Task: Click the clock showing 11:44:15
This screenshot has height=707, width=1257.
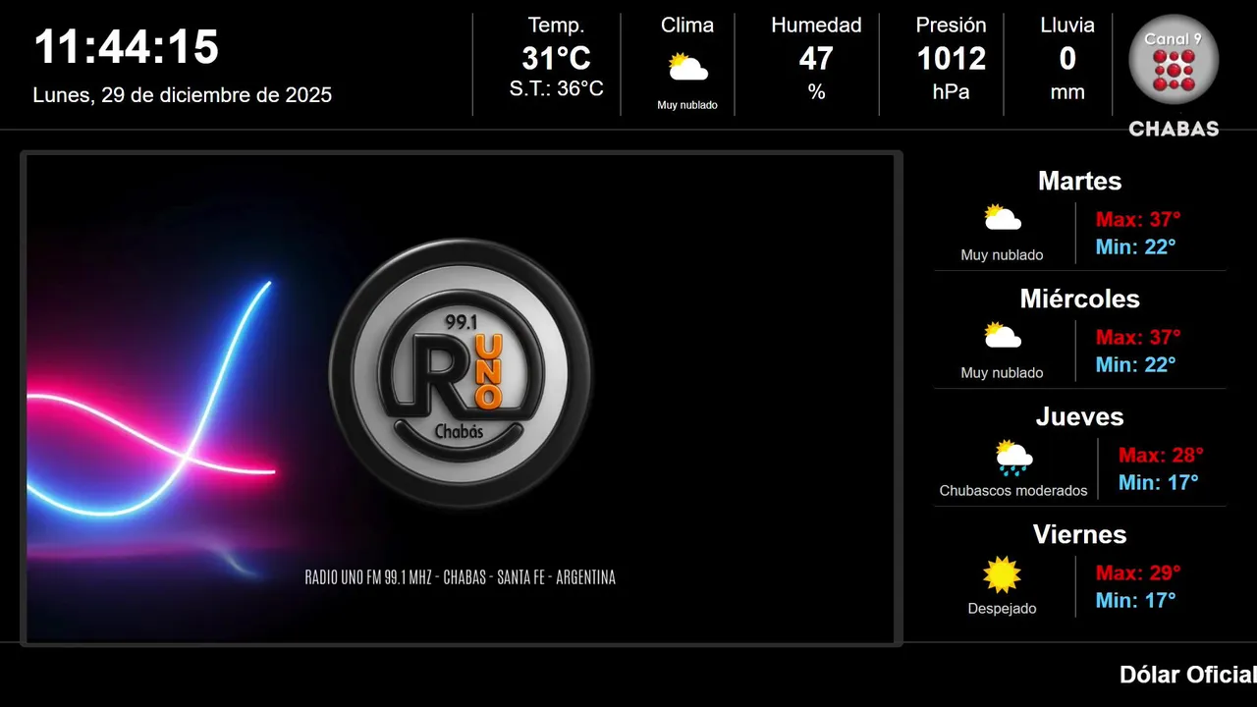Action: point(126,47)
